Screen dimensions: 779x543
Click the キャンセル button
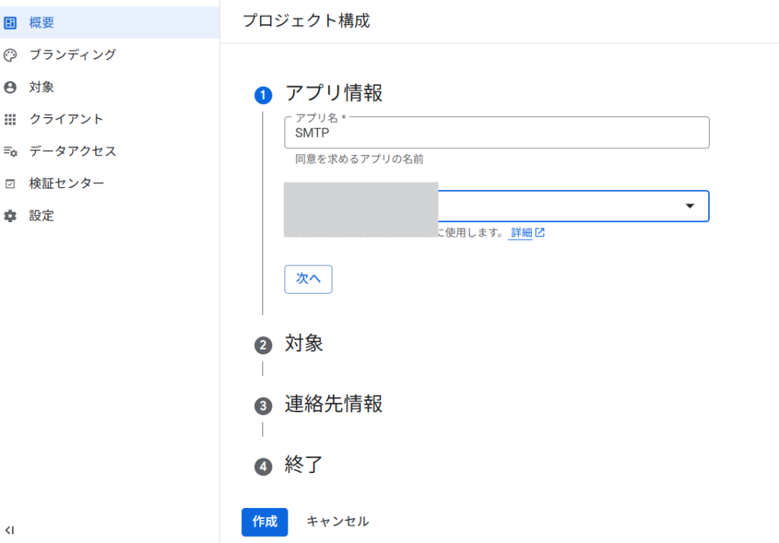(337, 522)
